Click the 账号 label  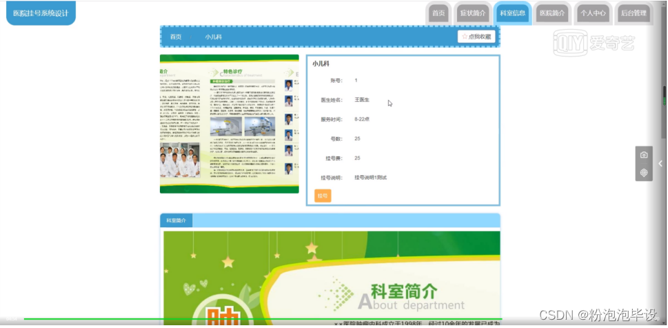(336, 81)
